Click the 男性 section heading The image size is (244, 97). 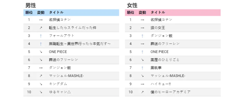(31, 6)
